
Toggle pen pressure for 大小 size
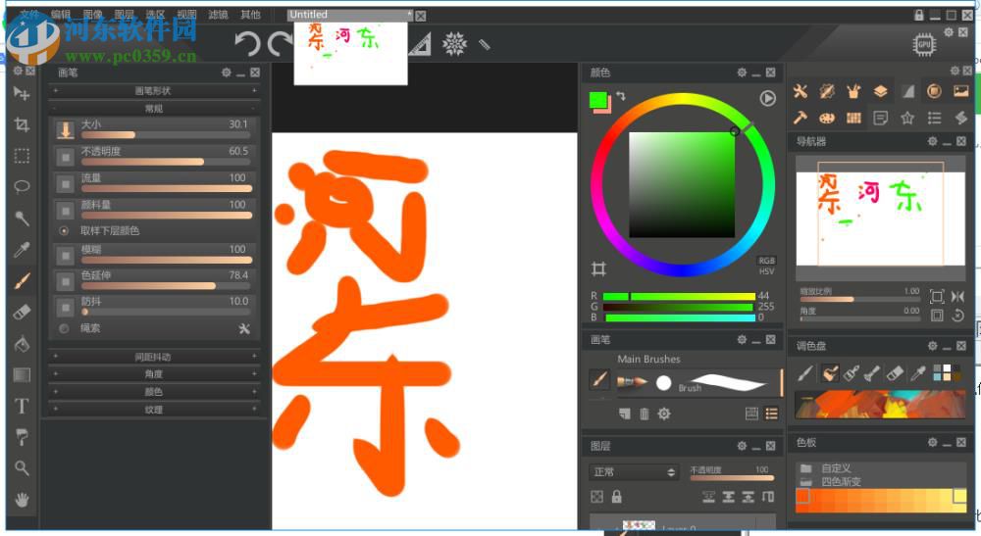click(65, 130)
